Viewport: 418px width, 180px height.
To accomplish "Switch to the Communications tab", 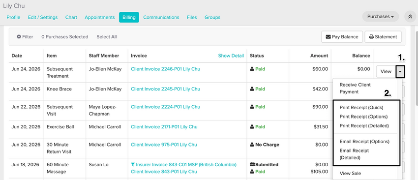I will click(x=161, y=17).
